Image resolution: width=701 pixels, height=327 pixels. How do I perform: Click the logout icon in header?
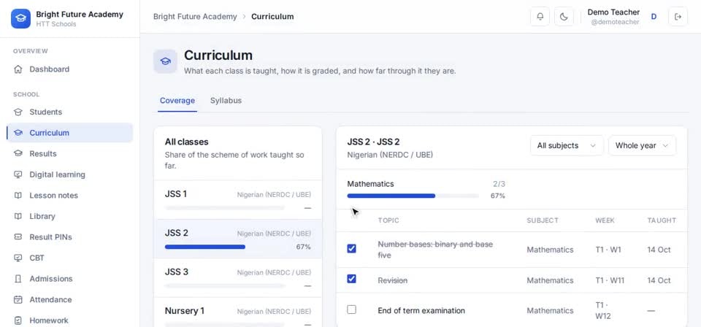click(x=678, y=17)
